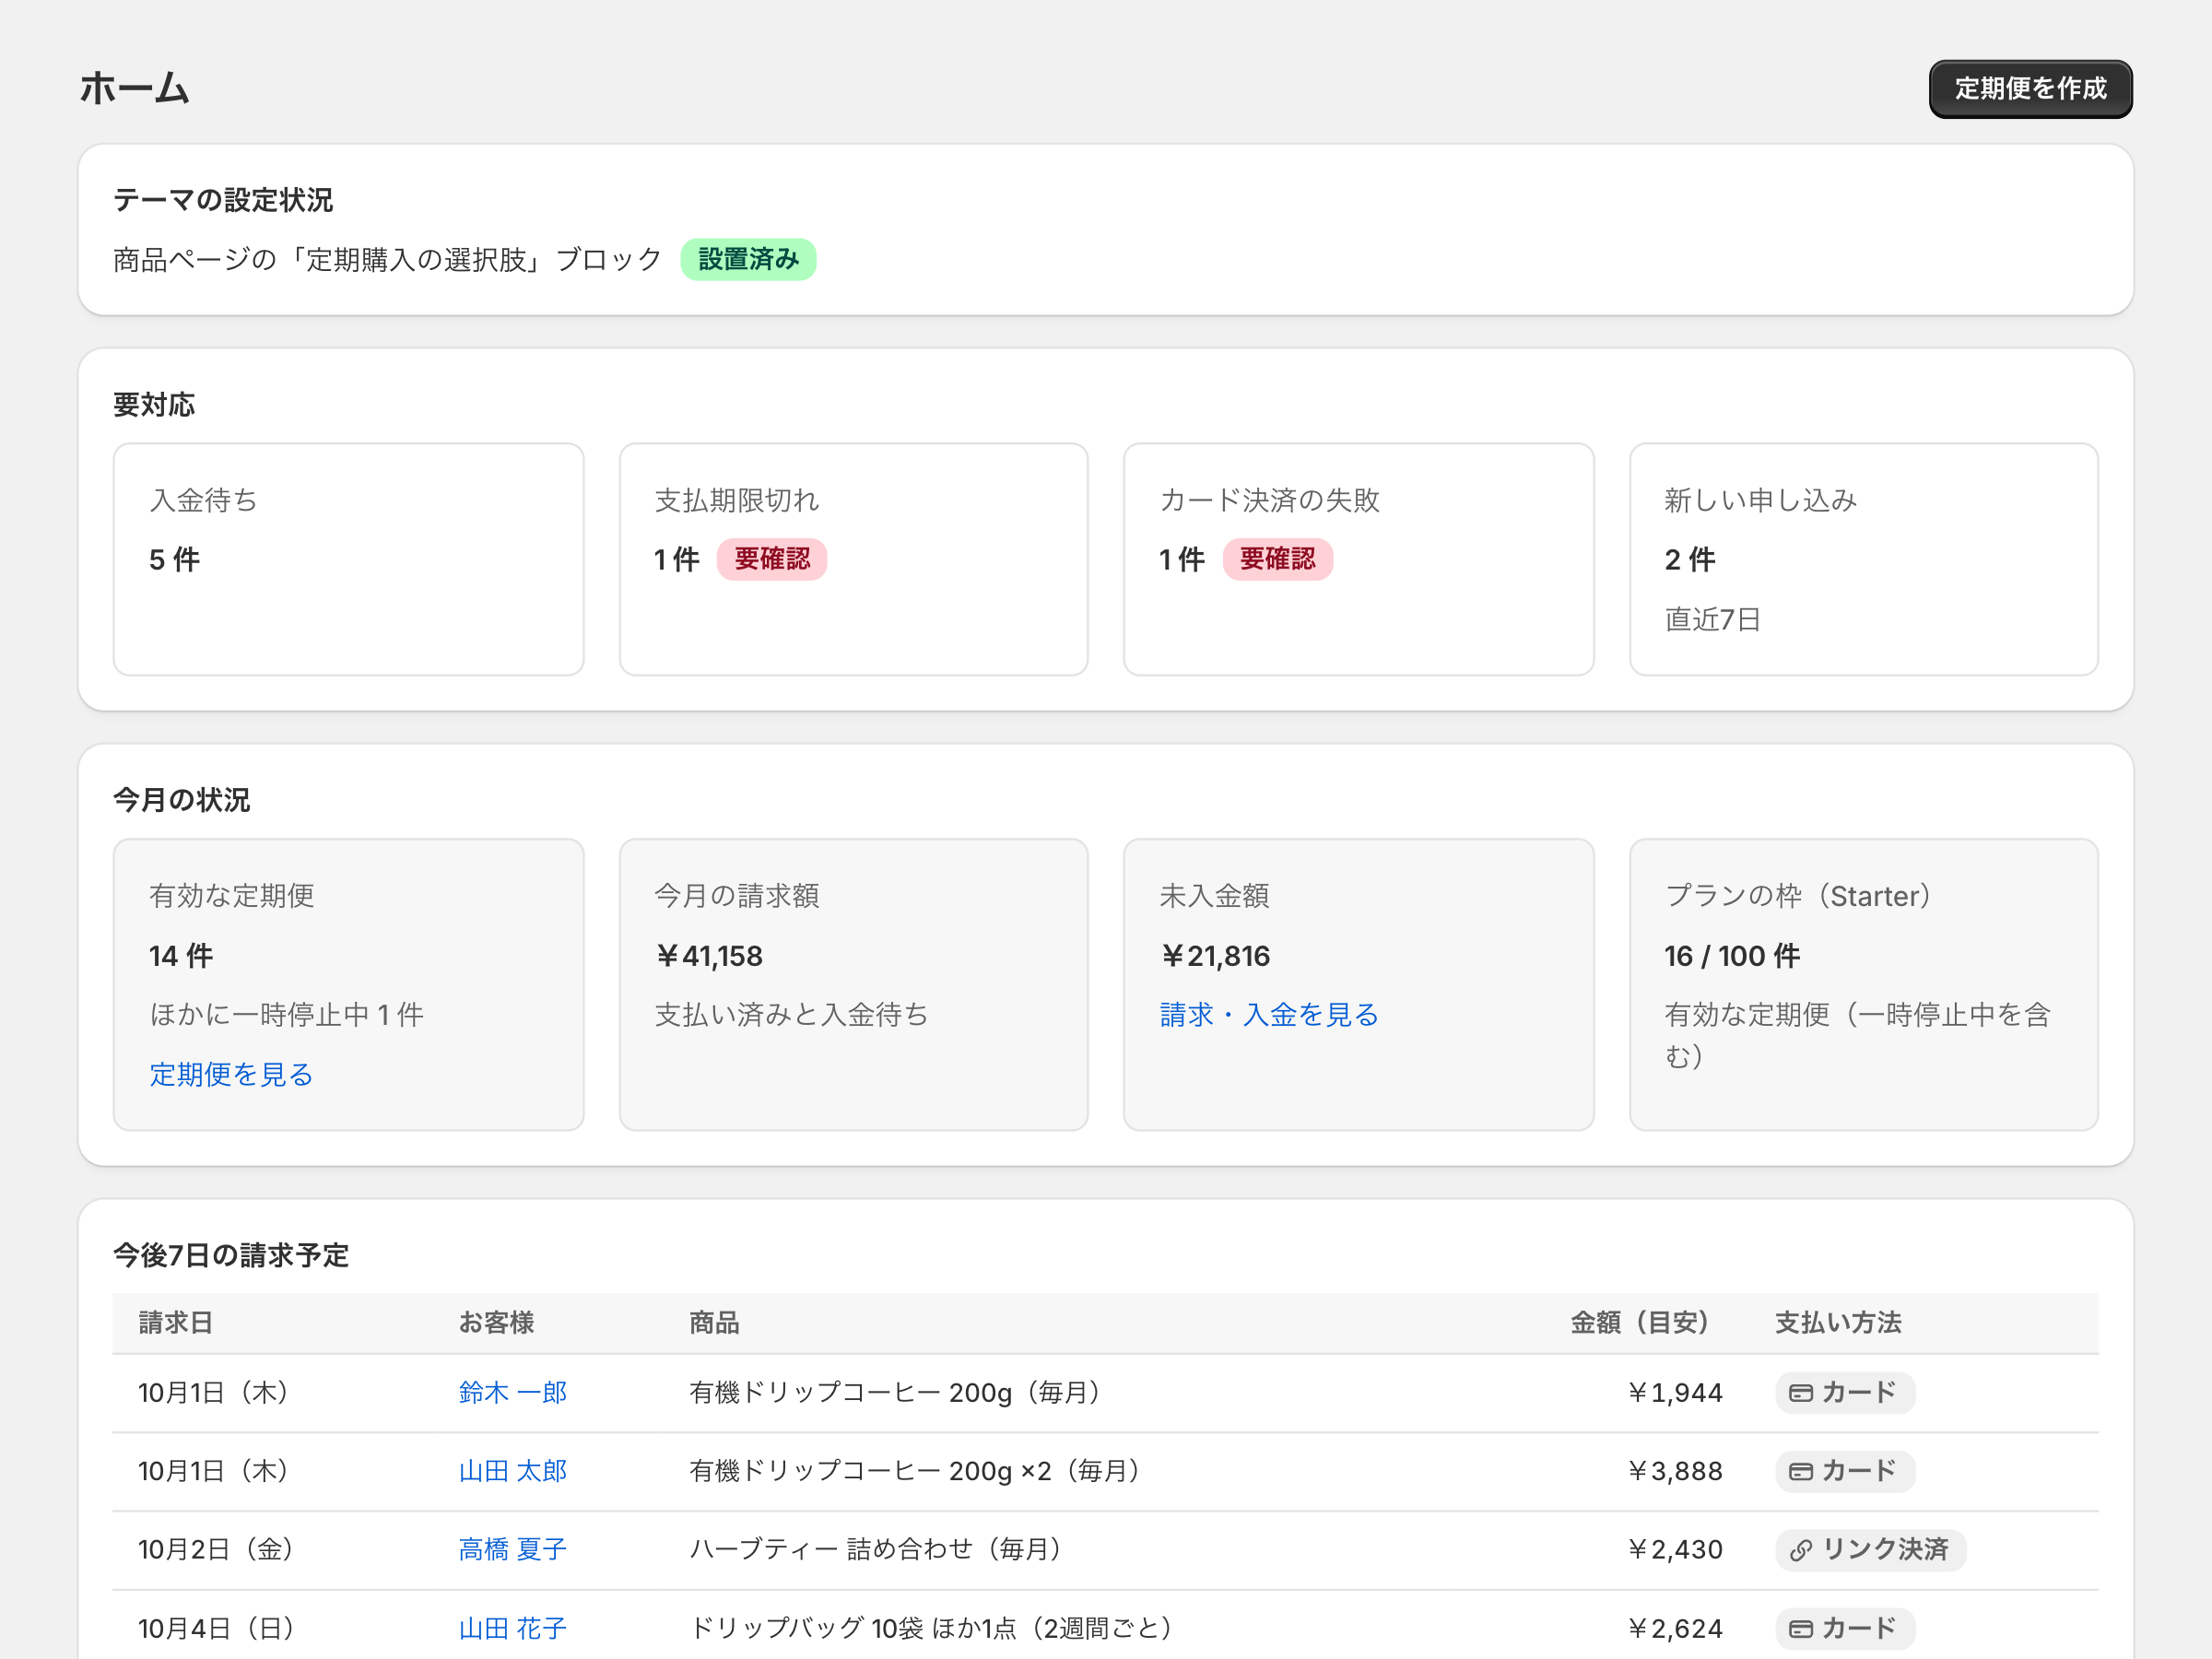Select the 入金待ち 5 件 card
This screenshot has width=2212, height=1659.
348,559
